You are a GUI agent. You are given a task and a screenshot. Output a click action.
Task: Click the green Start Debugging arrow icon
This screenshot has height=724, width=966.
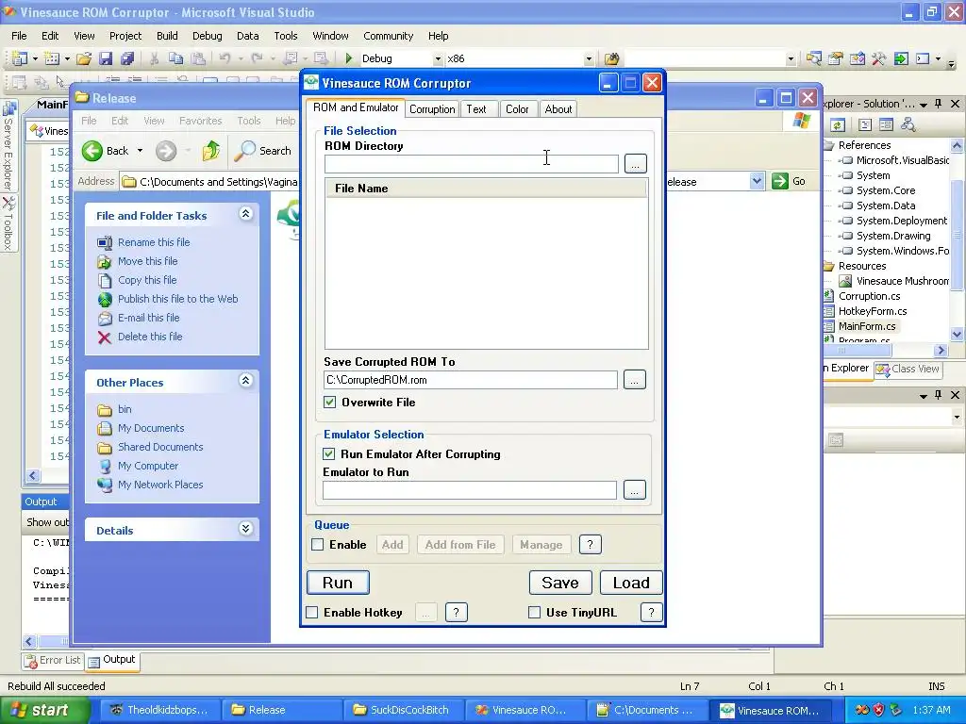point(349,58)
